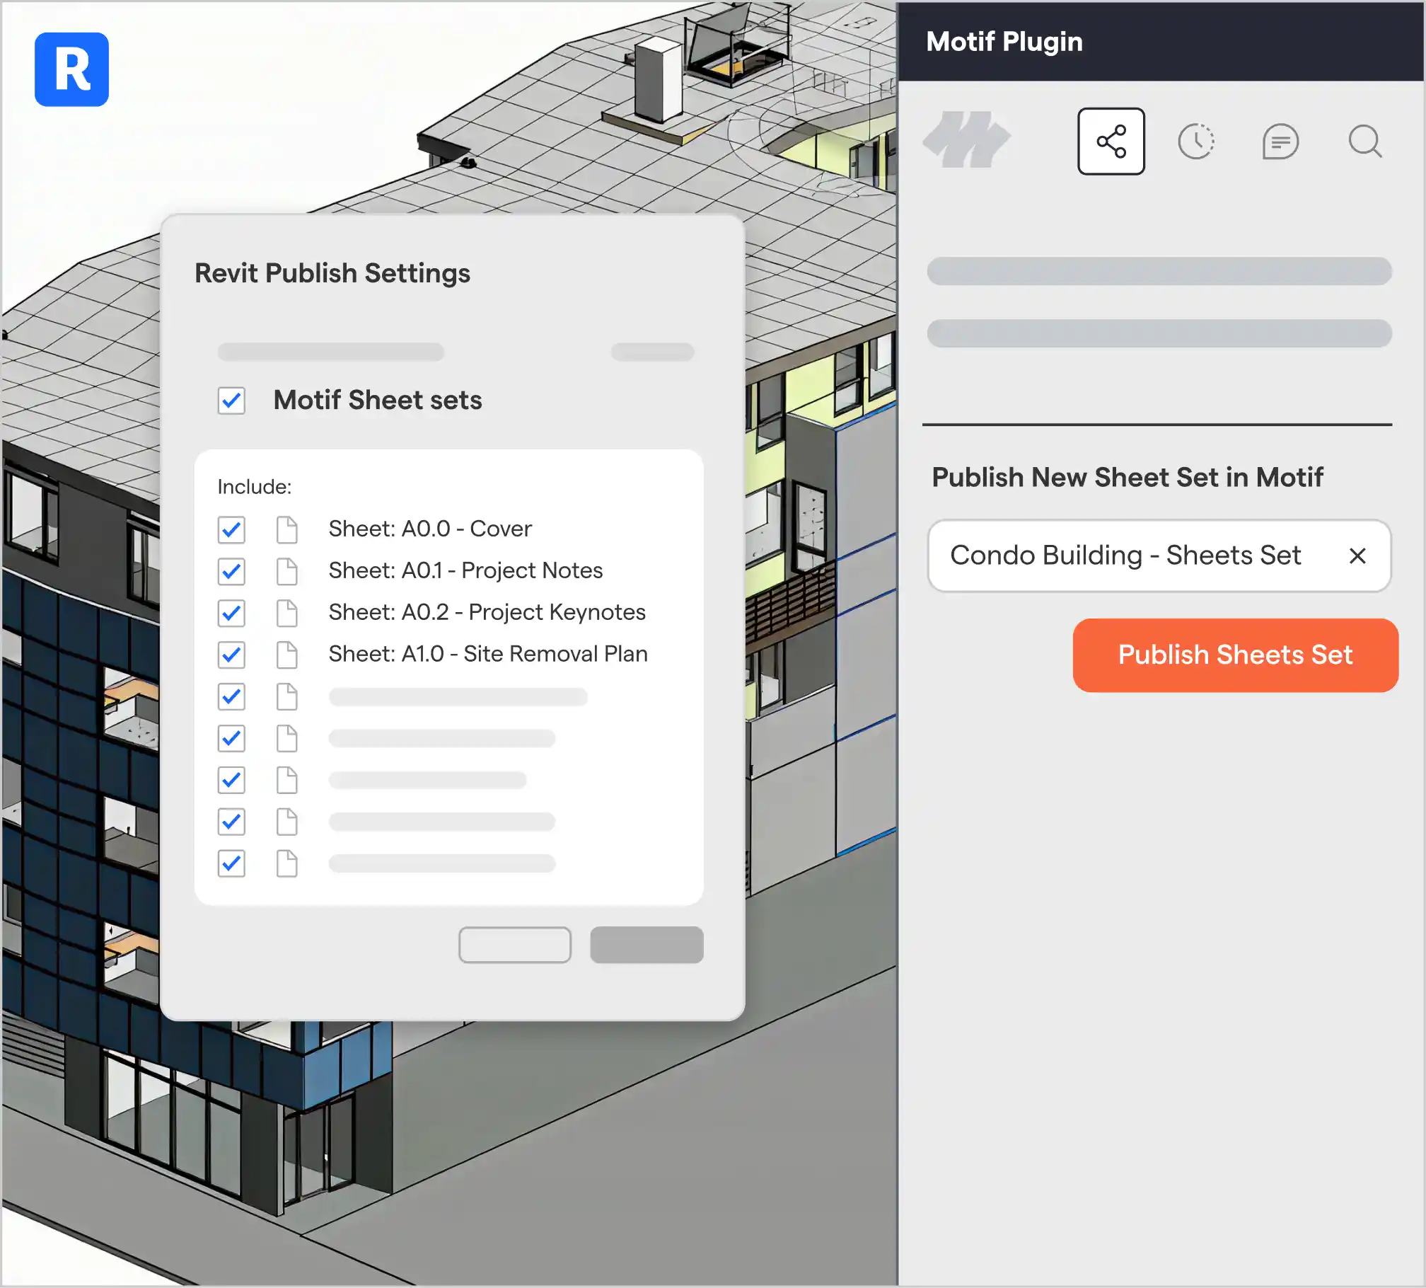Select the Sheet: A1.0 - Site Removal Plan label
1426x1288 pixels.
[x=488, y=654]
